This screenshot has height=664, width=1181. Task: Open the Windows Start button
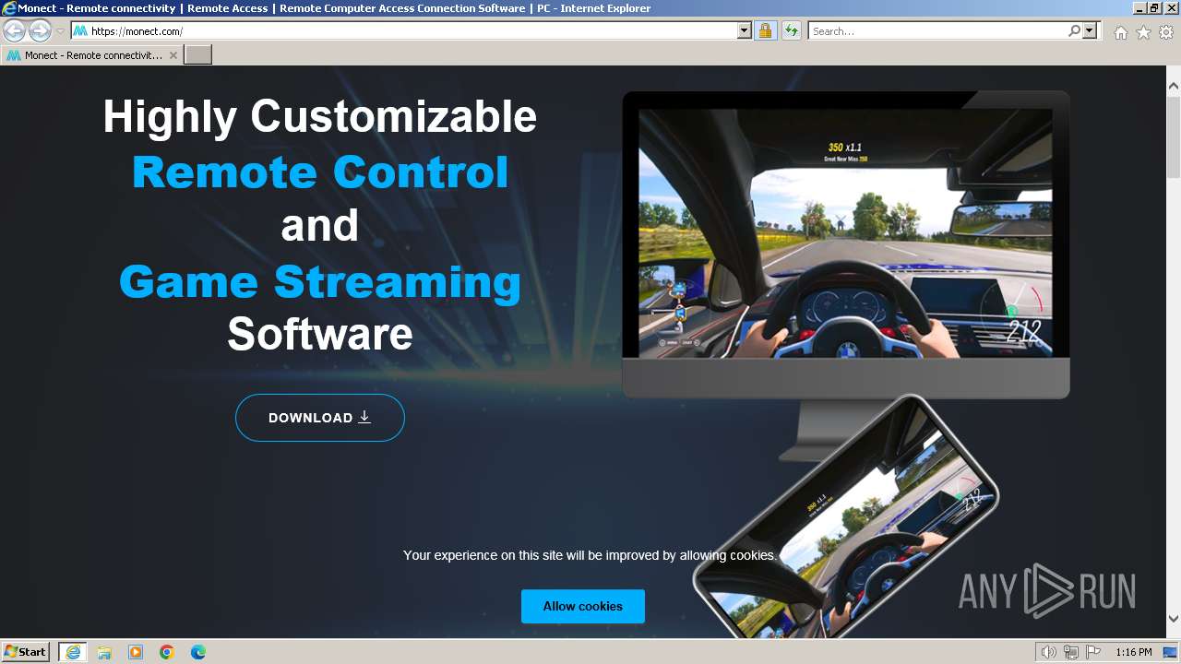[26, 652]
